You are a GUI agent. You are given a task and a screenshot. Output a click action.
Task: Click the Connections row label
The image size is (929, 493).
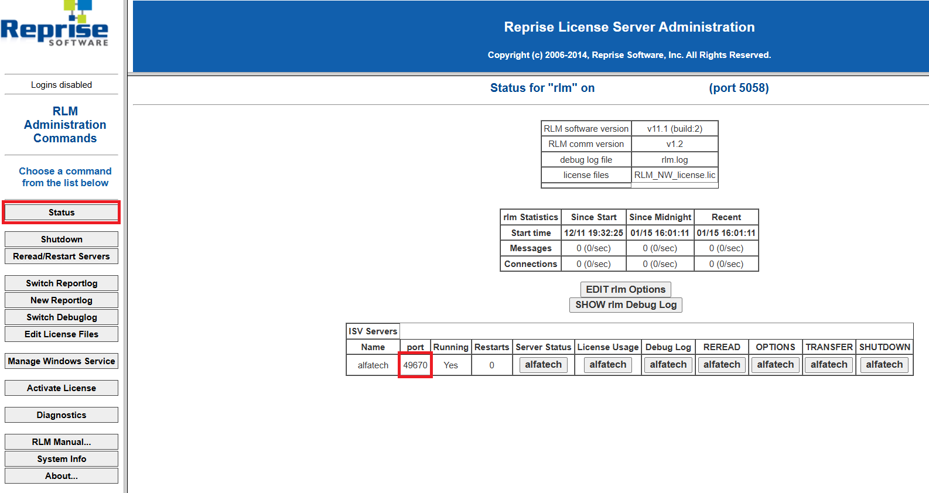tap(531, 264)
